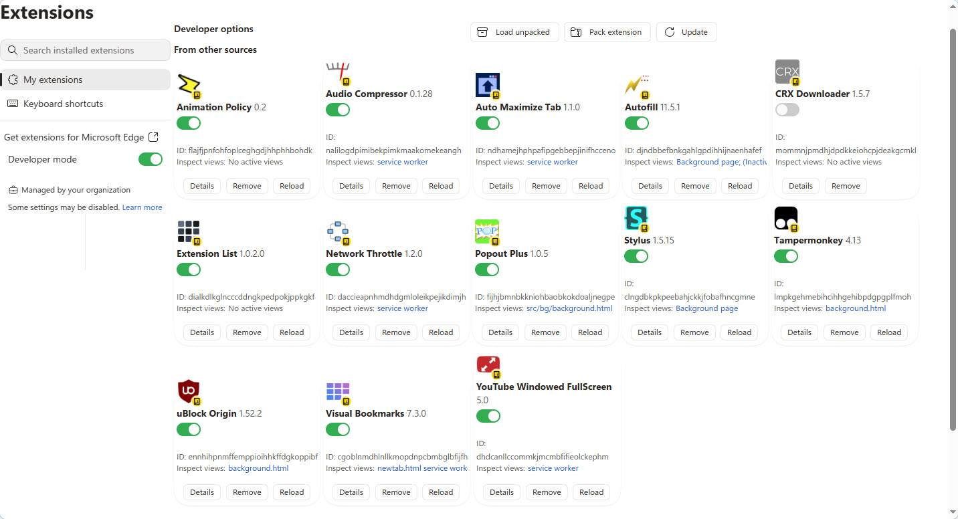Click the Auto Maximize Tab extension icon
Image resolution: width=958 pixels, height=519 pixels.
pyautogui.click(x=488, y=85)
